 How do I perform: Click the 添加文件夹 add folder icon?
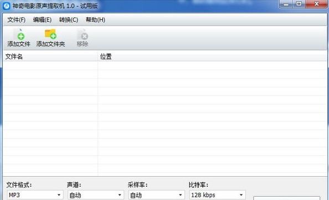click(x=50, y=34)
